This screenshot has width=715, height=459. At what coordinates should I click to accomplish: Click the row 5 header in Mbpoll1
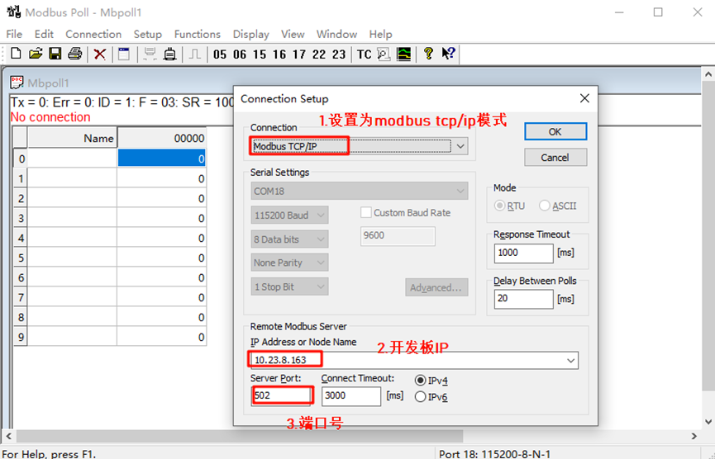pyautogui.click(x=20, y=258)
